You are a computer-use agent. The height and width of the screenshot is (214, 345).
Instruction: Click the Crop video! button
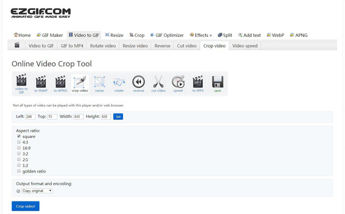click(x=25, y=206)
